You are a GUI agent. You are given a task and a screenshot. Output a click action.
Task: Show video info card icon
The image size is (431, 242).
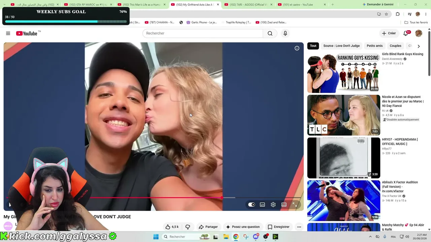(297, 48)
